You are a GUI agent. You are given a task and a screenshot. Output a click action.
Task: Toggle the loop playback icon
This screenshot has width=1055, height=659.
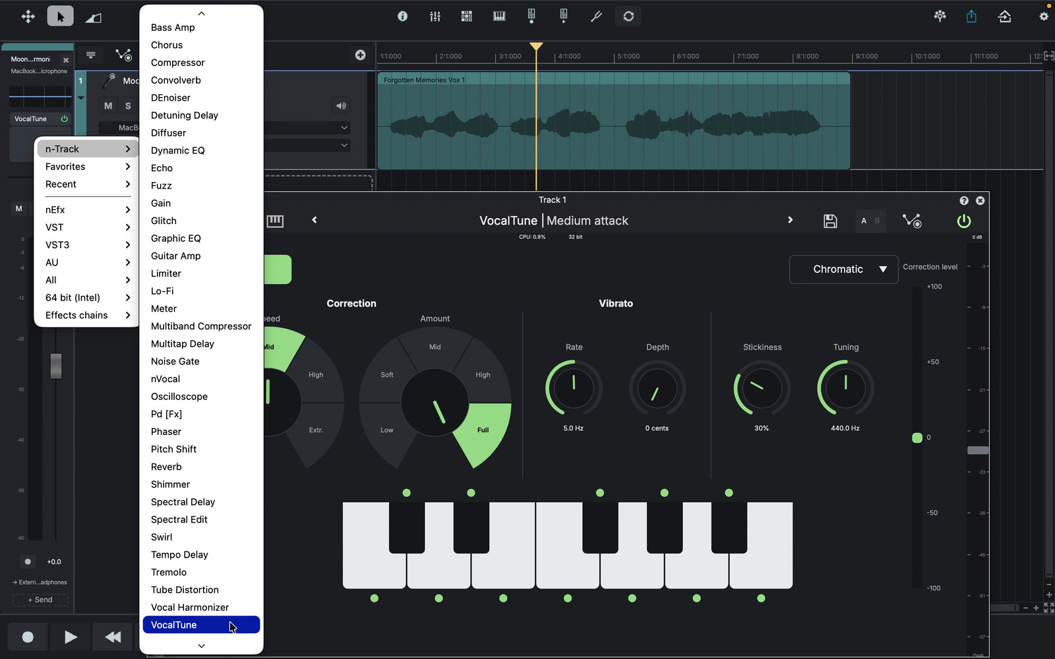tap(628, 16)
